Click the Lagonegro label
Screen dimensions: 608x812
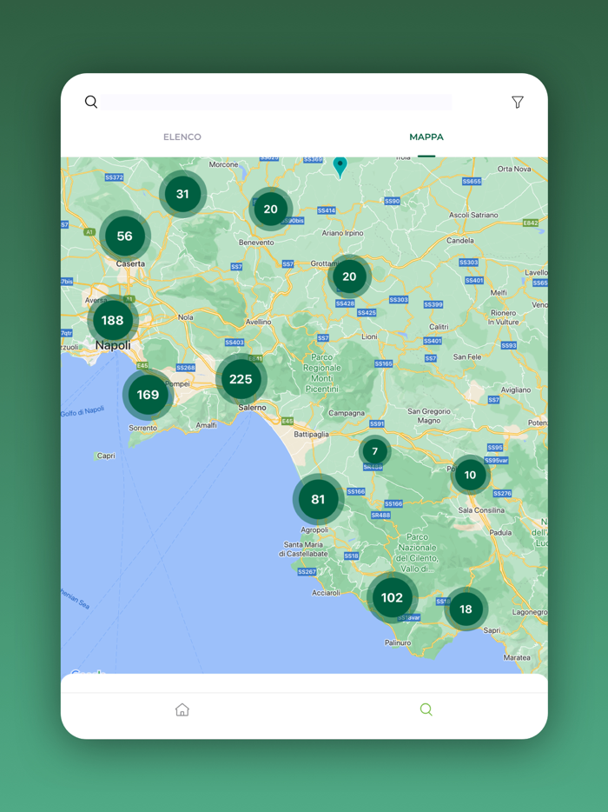tap(529, 612)
